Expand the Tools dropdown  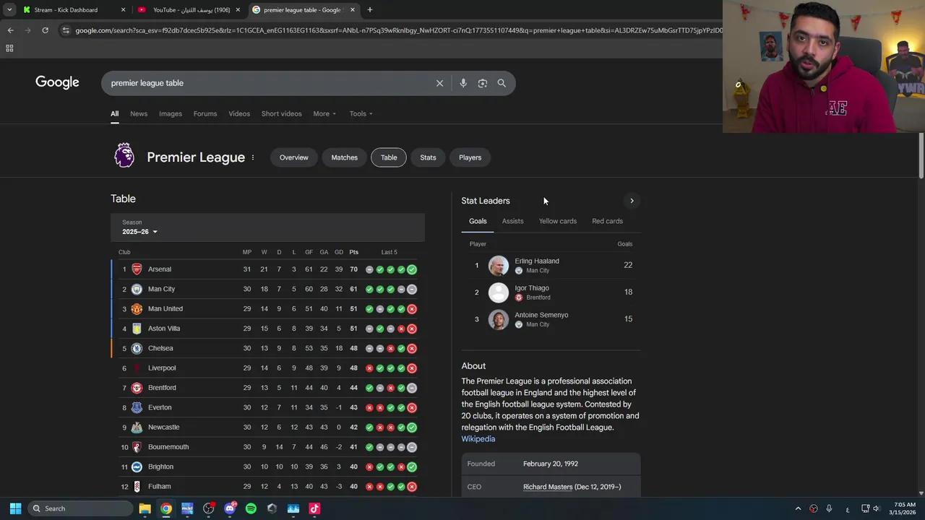pos(361,113)
